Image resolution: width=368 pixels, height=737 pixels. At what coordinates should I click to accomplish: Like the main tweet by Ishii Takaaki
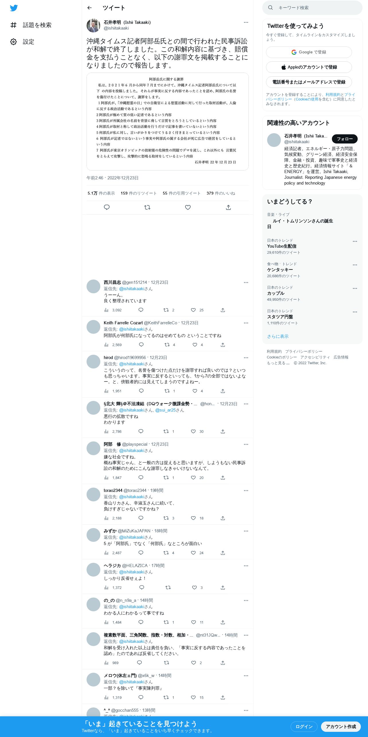188,207
